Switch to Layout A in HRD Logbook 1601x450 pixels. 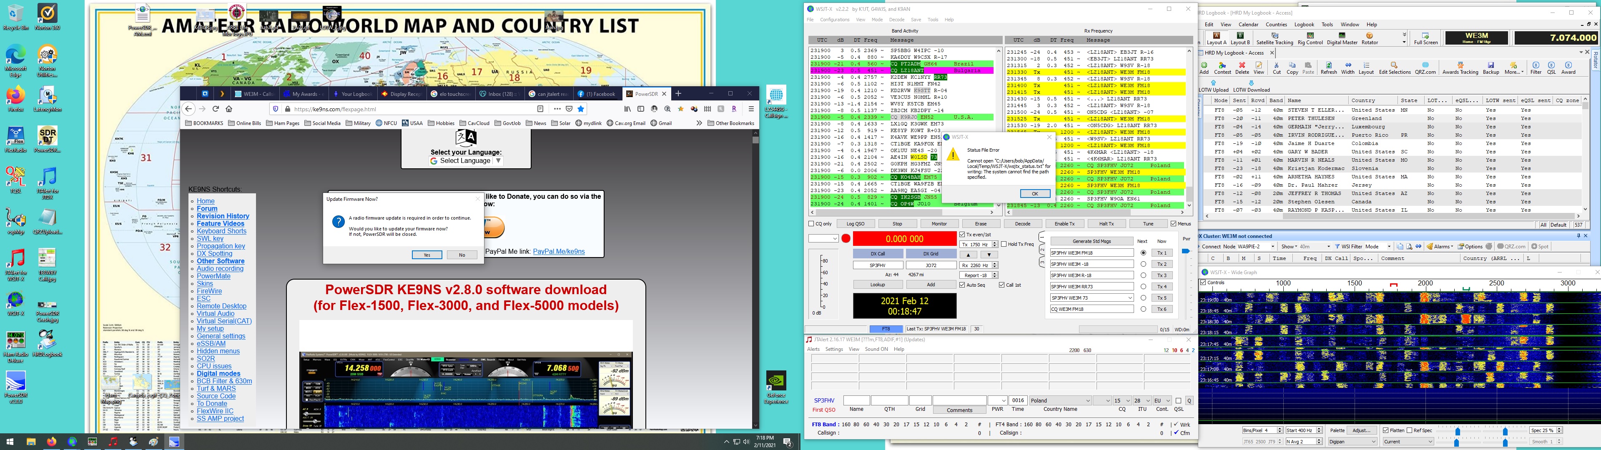click(x=1216, y=38)
